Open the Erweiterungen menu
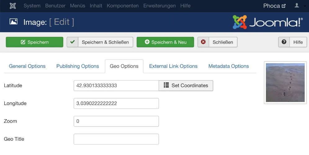This screenshot has height=155, width=309. pyautogui.click(x=159, y=6)
